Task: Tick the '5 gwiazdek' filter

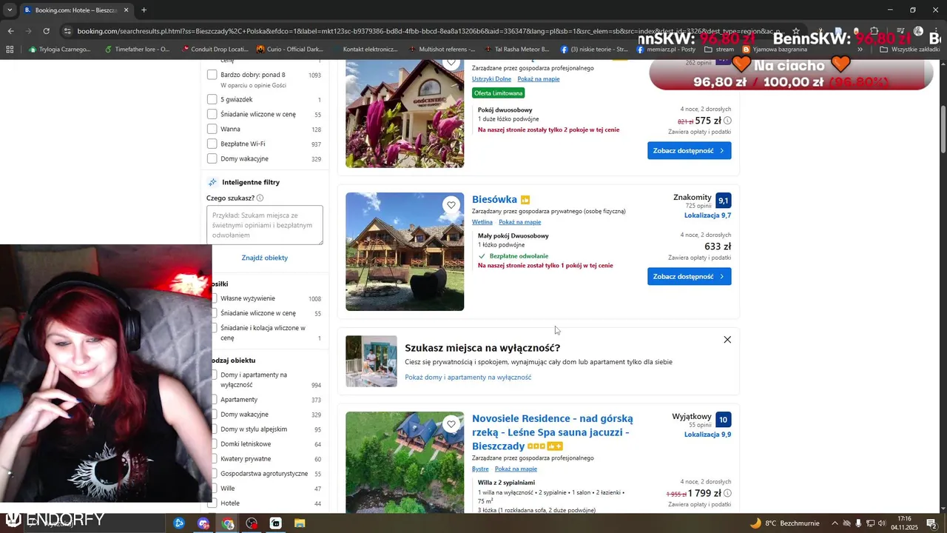Action: coord(212,99)
